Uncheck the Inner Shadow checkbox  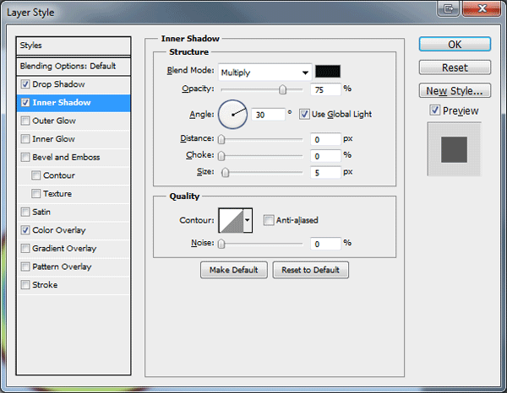[25, 103]
